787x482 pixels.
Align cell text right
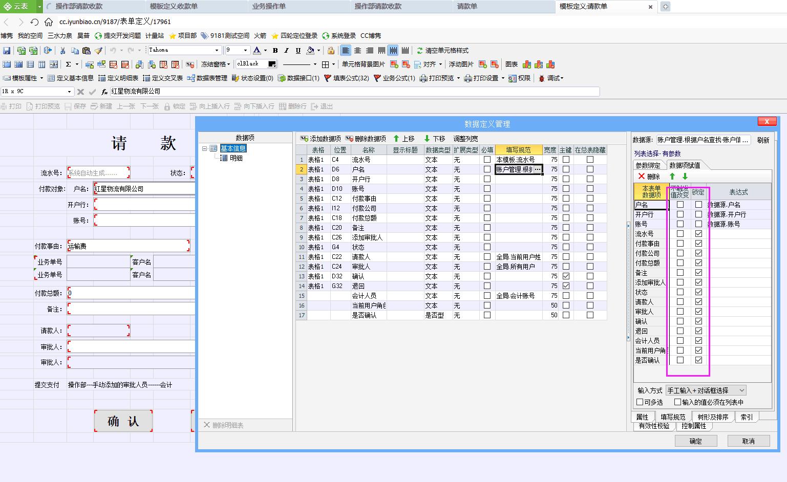370,50
